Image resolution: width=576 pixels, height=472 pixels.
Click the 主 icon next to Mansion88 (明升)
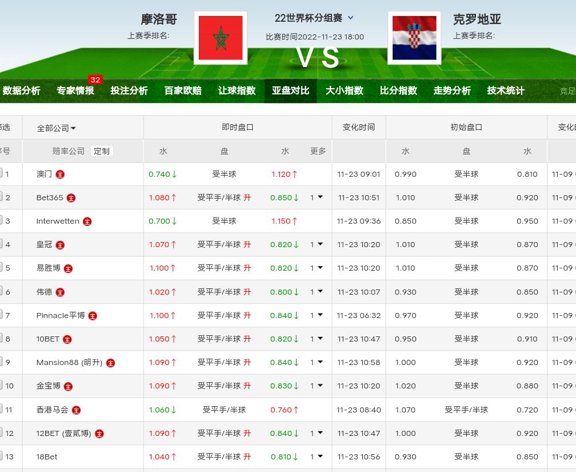tap(110, 363)
